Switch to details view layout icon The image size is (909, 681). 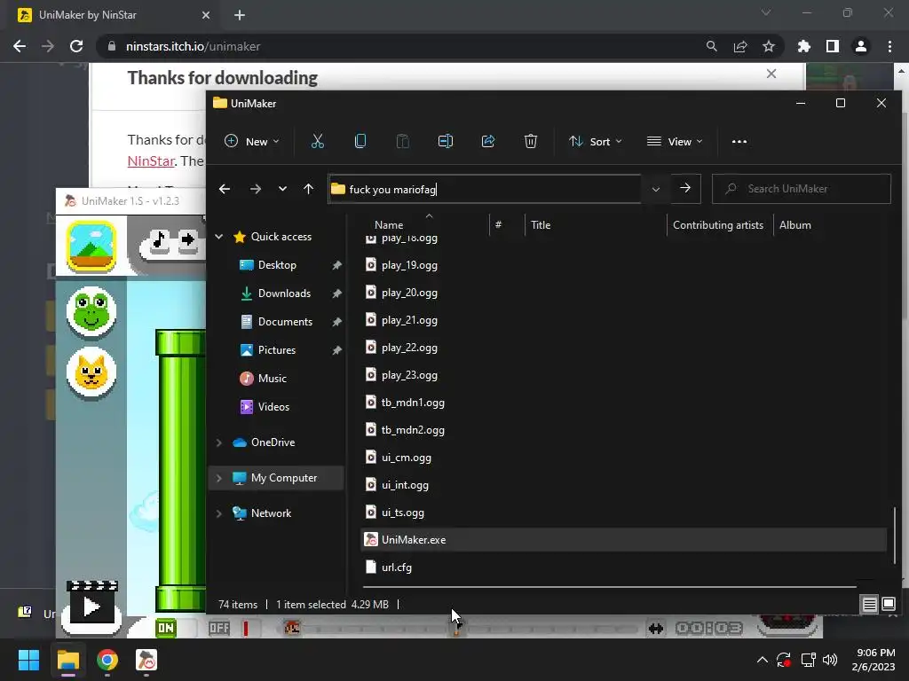(870, 605)
